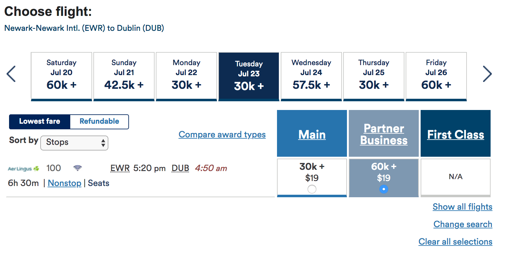Select the Sunday Jul 21 date tab
The width and height of the screenshot is (529, 253).
click(124, 76)
